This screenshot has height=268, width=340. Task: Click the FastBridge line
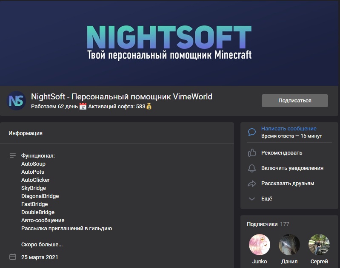pyautogui.click(x=34, y=204)
